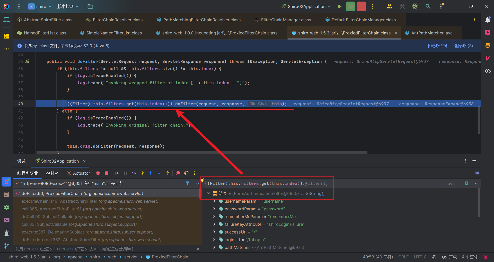Click the thread filter funnel icon
494x262 pixels.
(x=188, y=183)
